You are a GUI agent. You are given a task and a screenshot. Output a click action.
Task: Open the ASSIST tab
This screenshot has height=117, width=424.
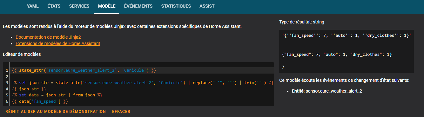pyautogui.click(x=207, y=6)
